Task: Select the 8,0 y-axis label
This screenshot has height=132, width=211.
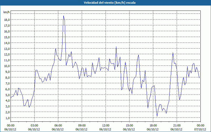Action: [x=8, y=78]
